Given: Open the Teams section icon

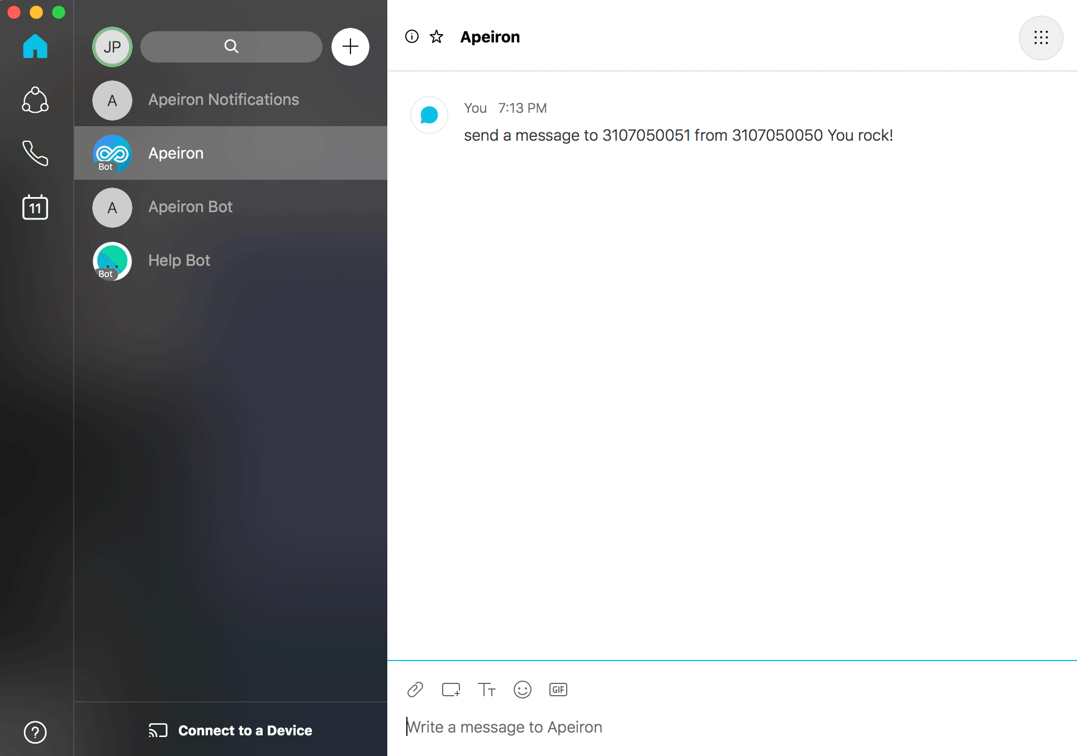Looking at the screenshot, I should tap(35, 100).
